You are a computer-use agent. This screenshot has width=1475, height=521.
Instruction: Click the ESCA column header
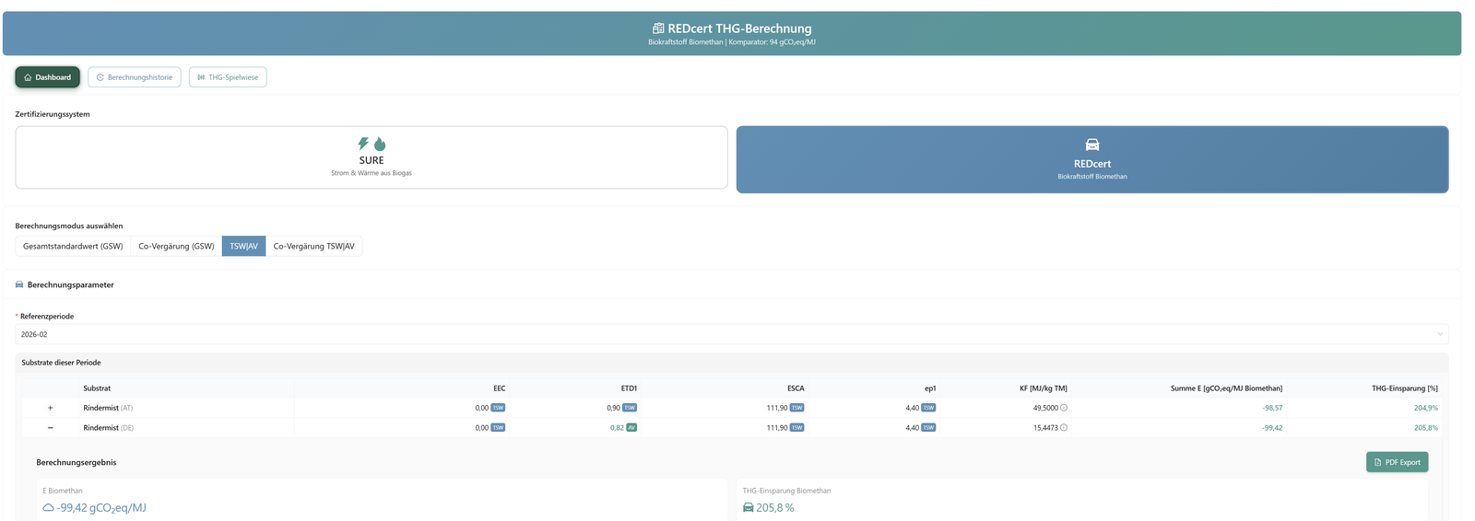coord(796,388)
